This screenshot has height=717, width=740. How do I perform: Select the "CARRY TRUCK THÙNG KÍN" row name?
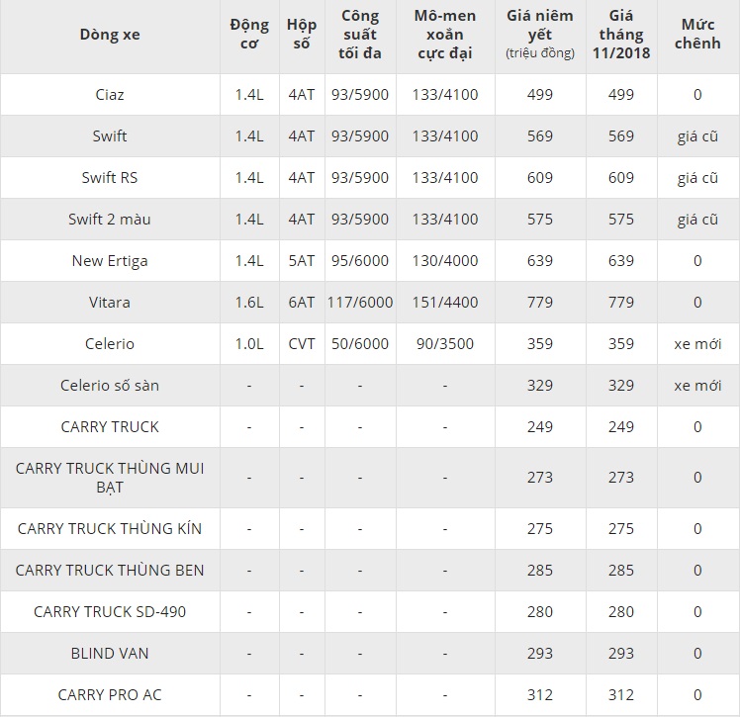[110, 529]
